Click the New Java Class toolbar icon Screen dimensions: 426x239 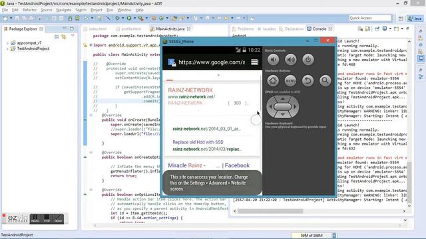[161, 18]
